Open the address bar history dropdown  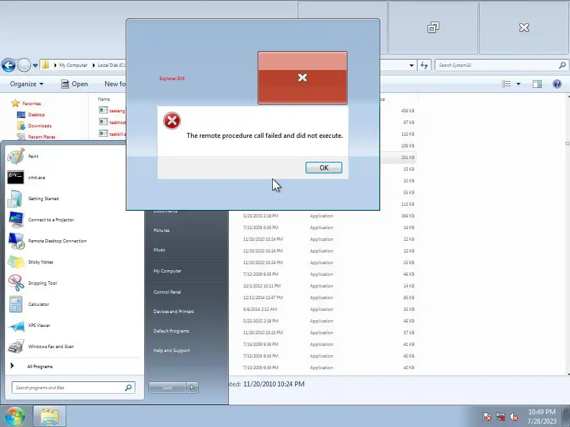(x=411, y=66)
